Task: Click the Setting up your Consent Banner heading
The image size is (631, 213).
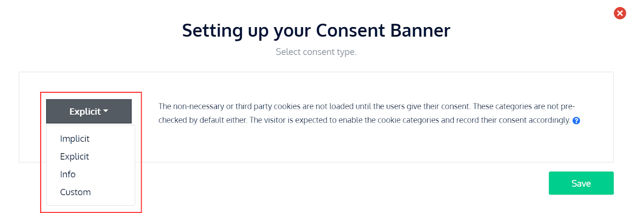Action: [x=316, y=31]
